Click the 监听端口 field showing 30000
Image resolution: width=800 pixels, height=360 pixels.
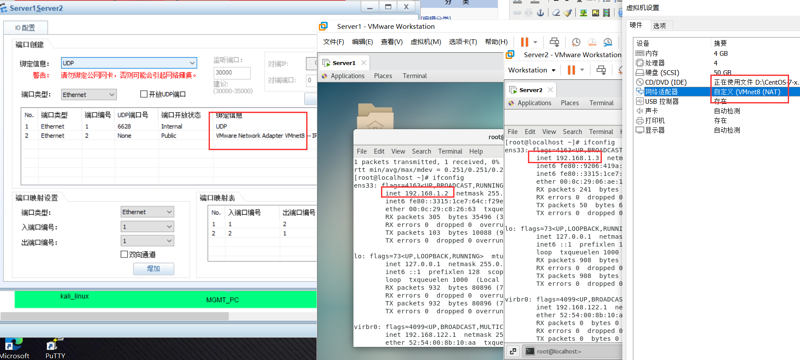click(232, 73)
